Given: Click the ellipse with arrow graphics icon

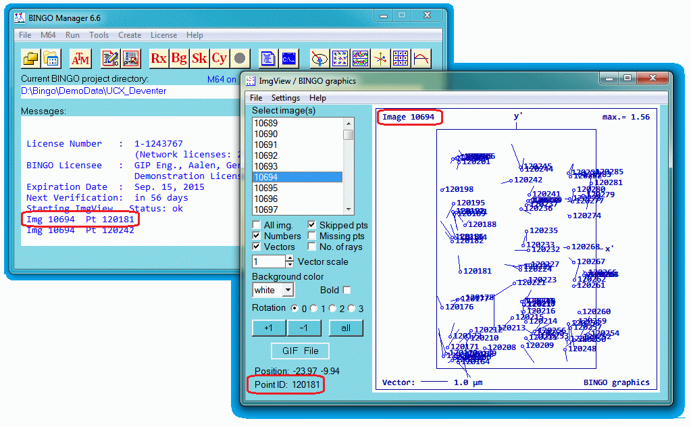Looking at the screenshot, I should point(319,59).
